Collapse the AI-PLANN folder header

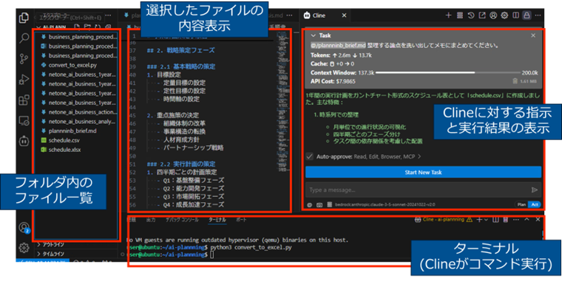51,27
